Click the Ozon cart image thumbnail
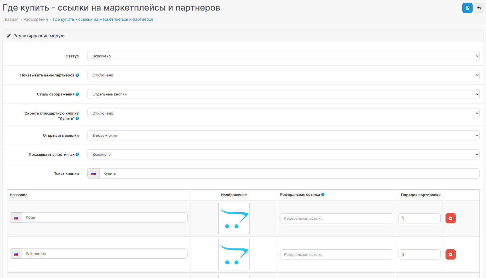This screenshot has width=486, height=278. [x=234, y=218]
